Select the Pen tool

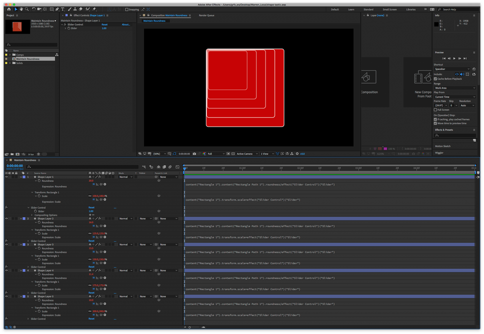(58, 9)
